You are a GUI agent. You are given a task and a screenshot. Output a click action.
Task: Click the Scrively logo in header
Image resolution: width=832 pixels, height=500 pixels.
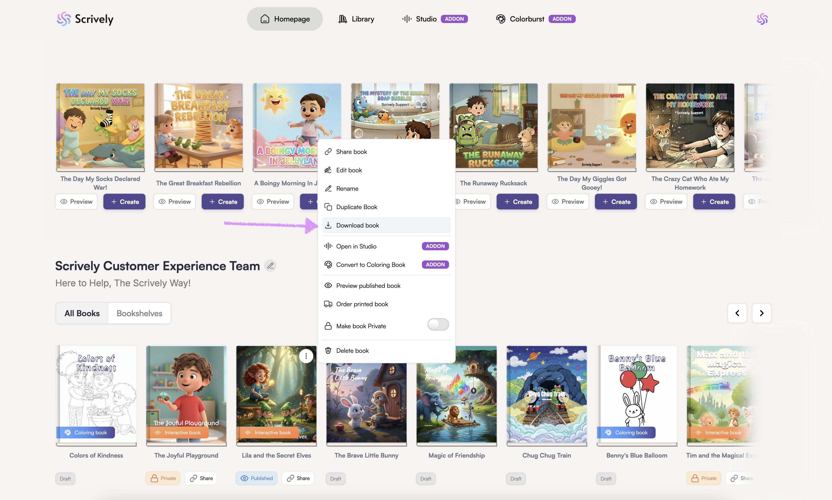click(x=85, y=19)
